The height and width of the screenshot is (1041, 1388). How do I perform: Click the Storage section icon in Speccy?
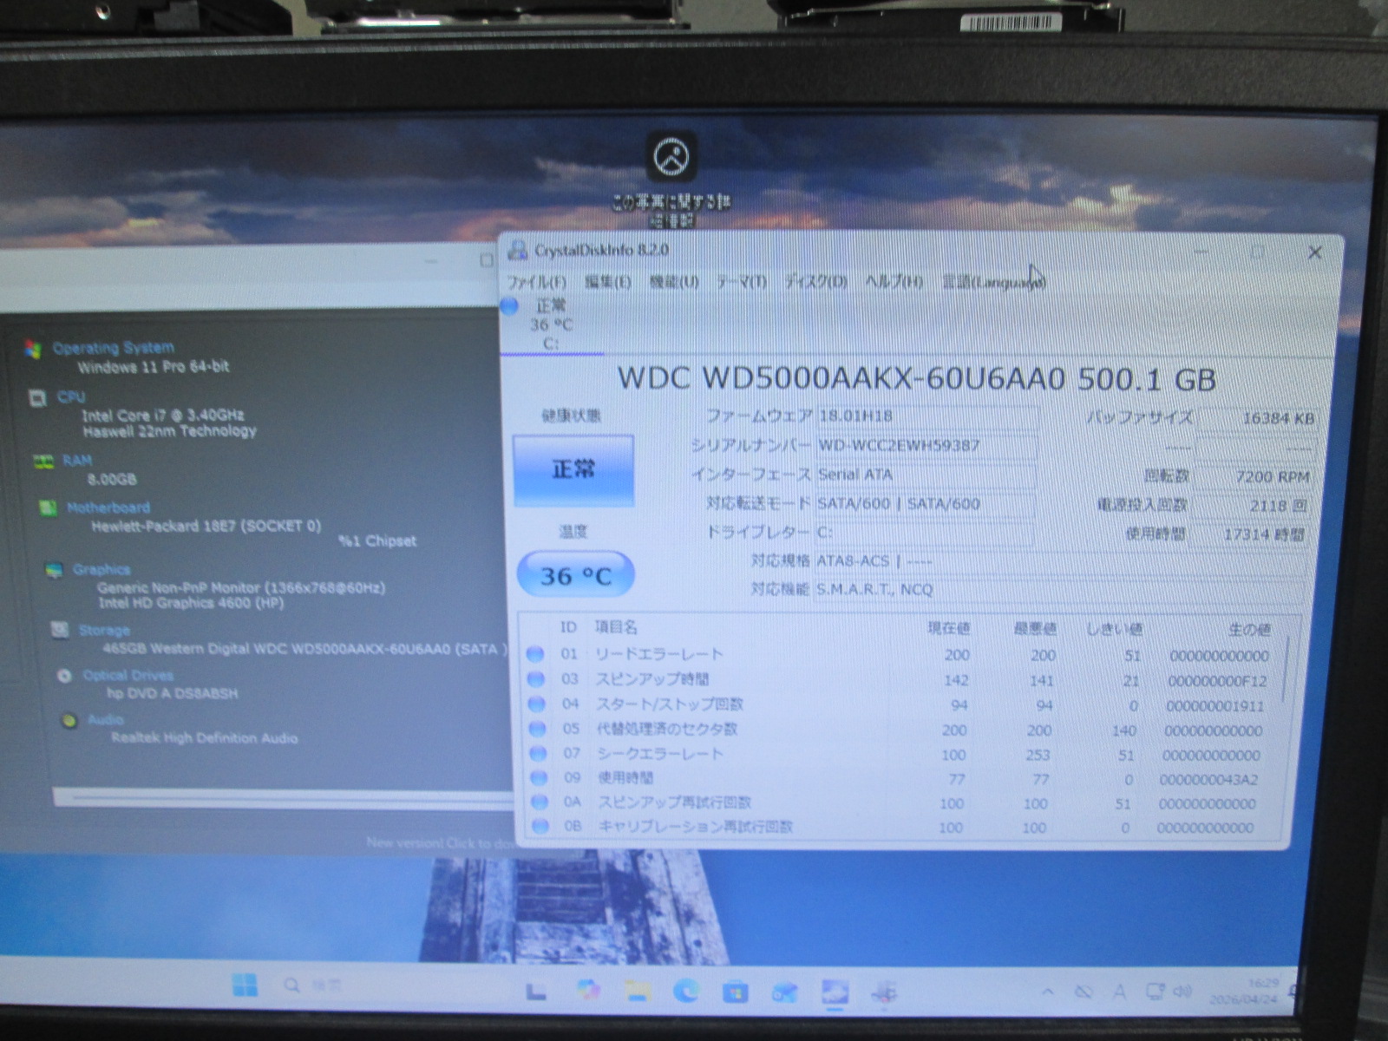(60, 630)
